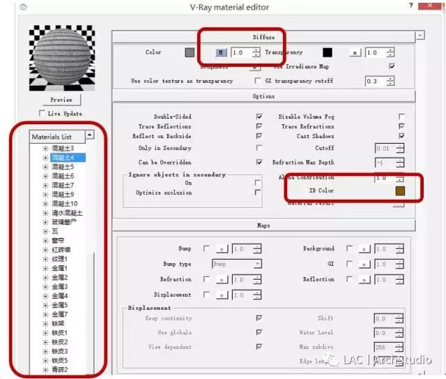Click the Diffuse color multiplier 1.0 field
The image size is (446, 379).
242,53
